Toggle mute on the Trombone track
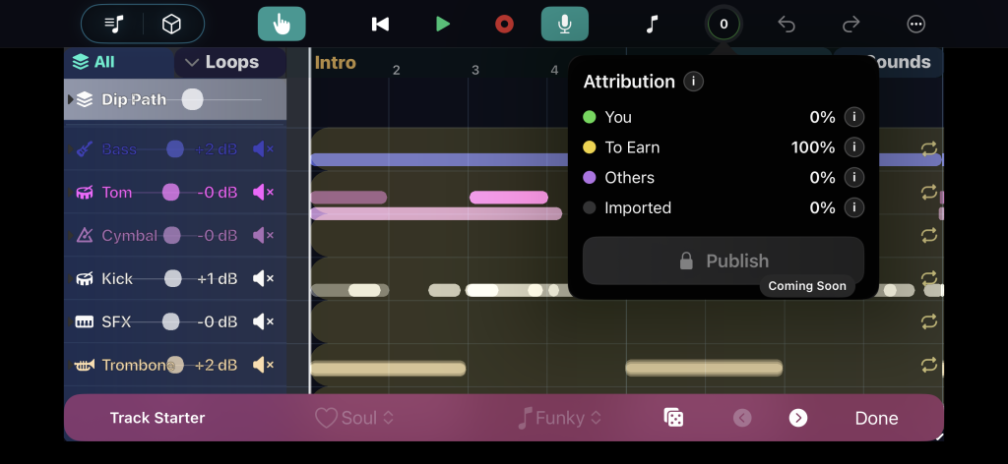The width and height of the screenshot is (1008, 464). point(263,365)
